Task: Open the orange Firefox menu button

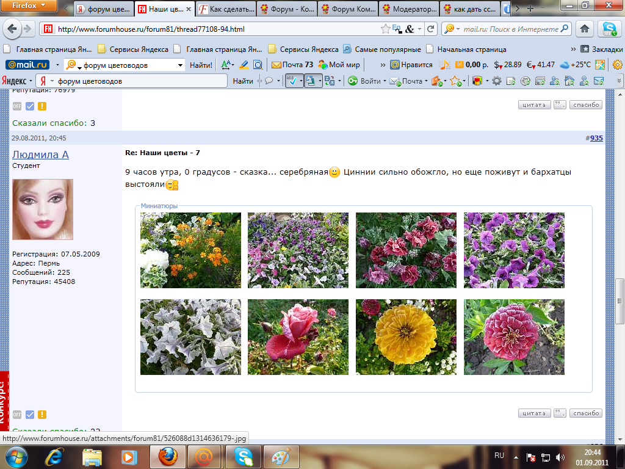Action: 29,7
